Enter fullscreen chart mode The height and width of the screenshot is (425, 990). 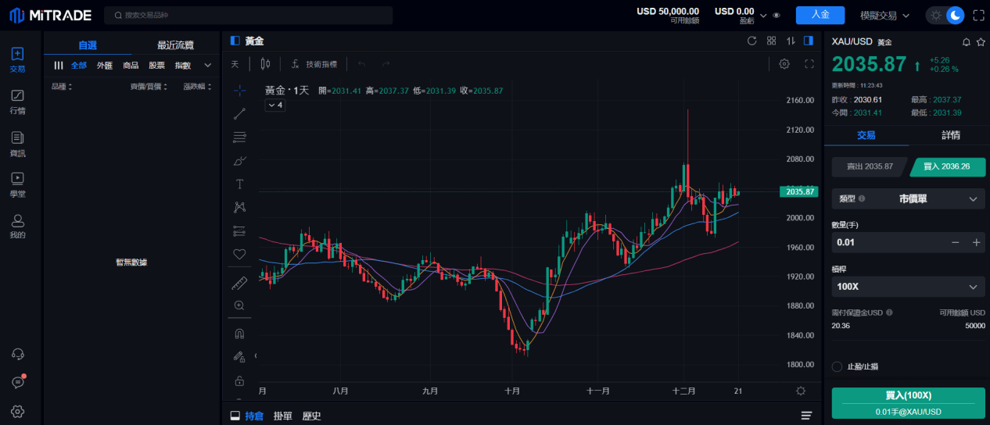click(809, 64)
